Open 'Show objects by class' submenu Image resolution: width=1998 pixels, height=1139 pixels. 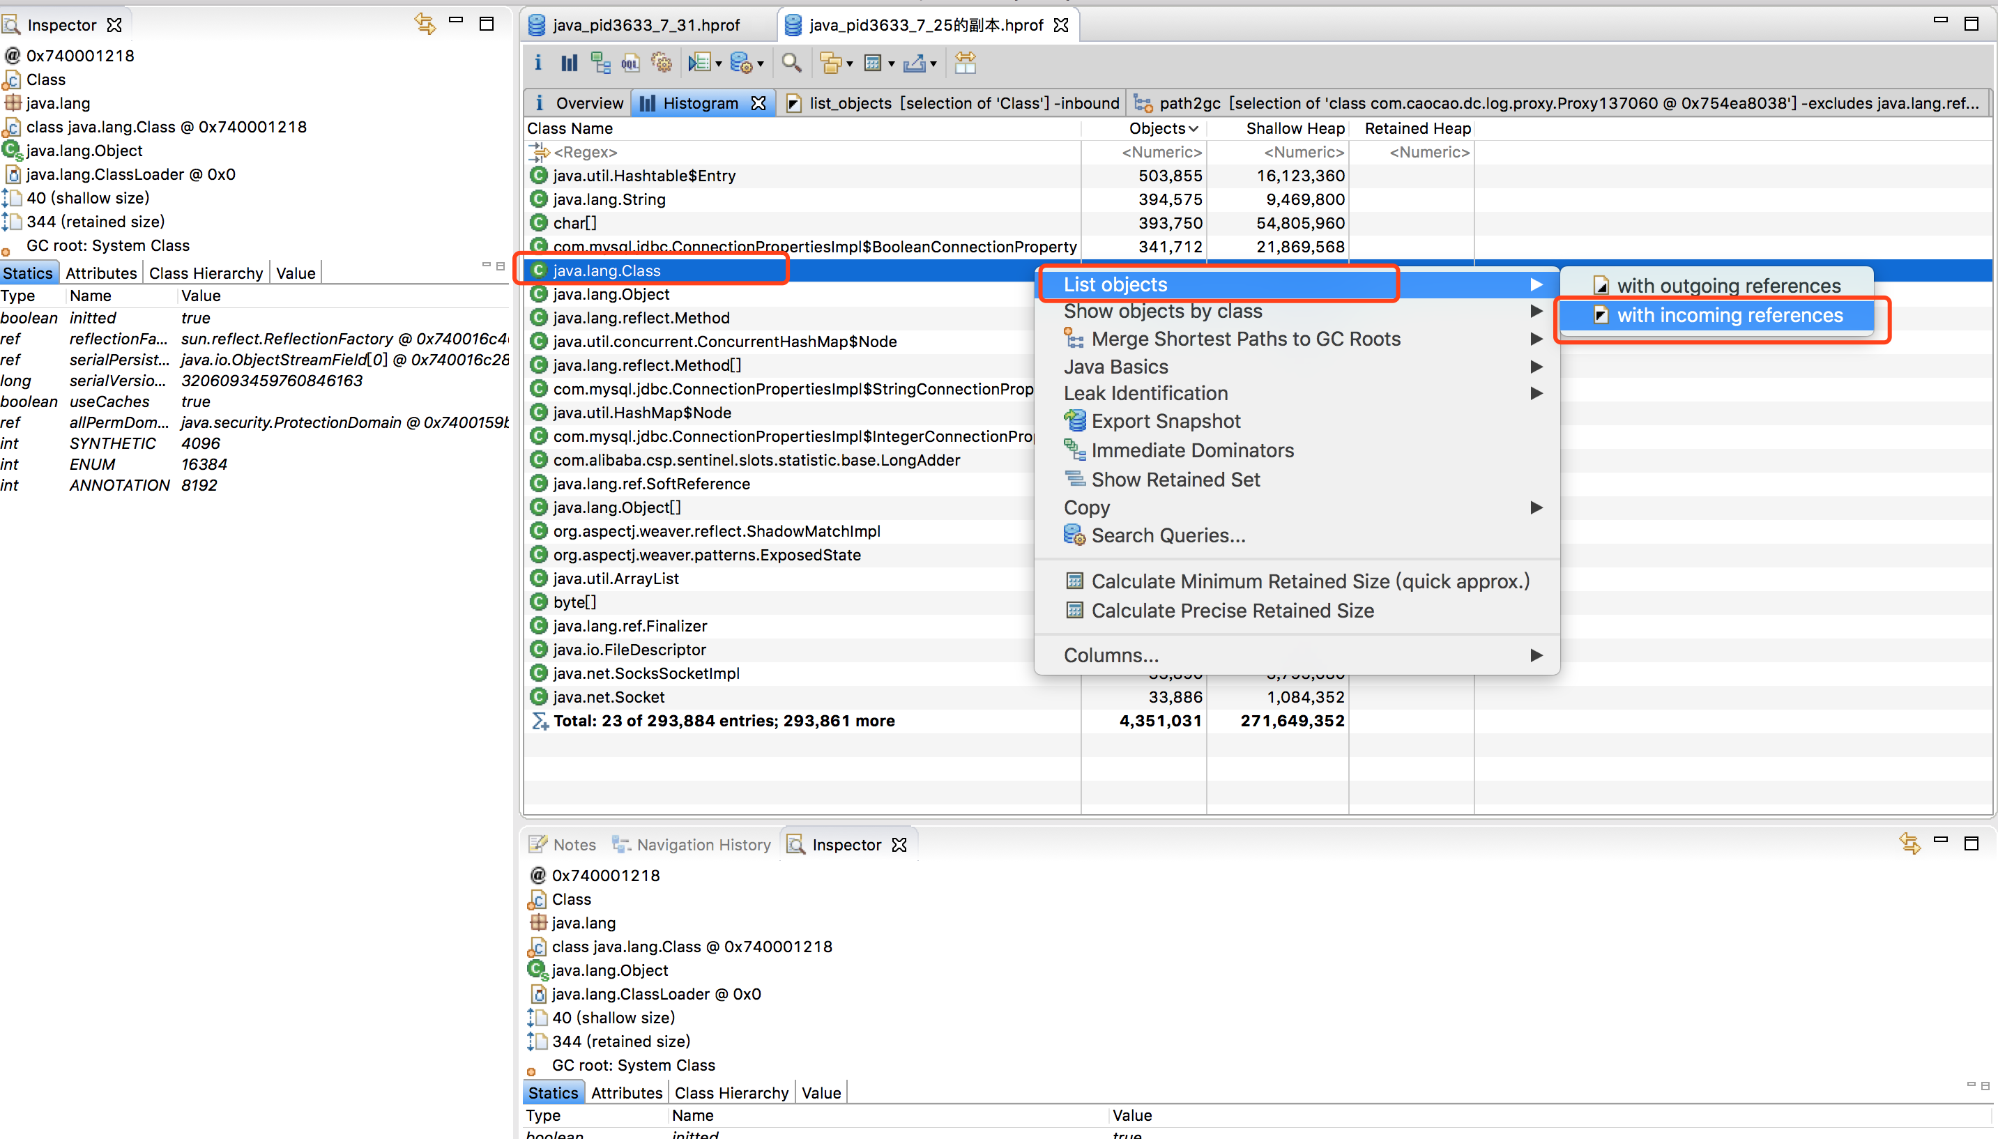click(x=1296, y=312)
